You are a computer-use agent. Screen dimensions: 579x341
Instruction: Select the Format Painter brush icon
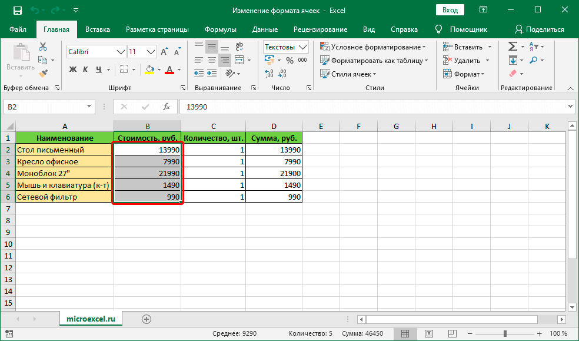(42, 74)
